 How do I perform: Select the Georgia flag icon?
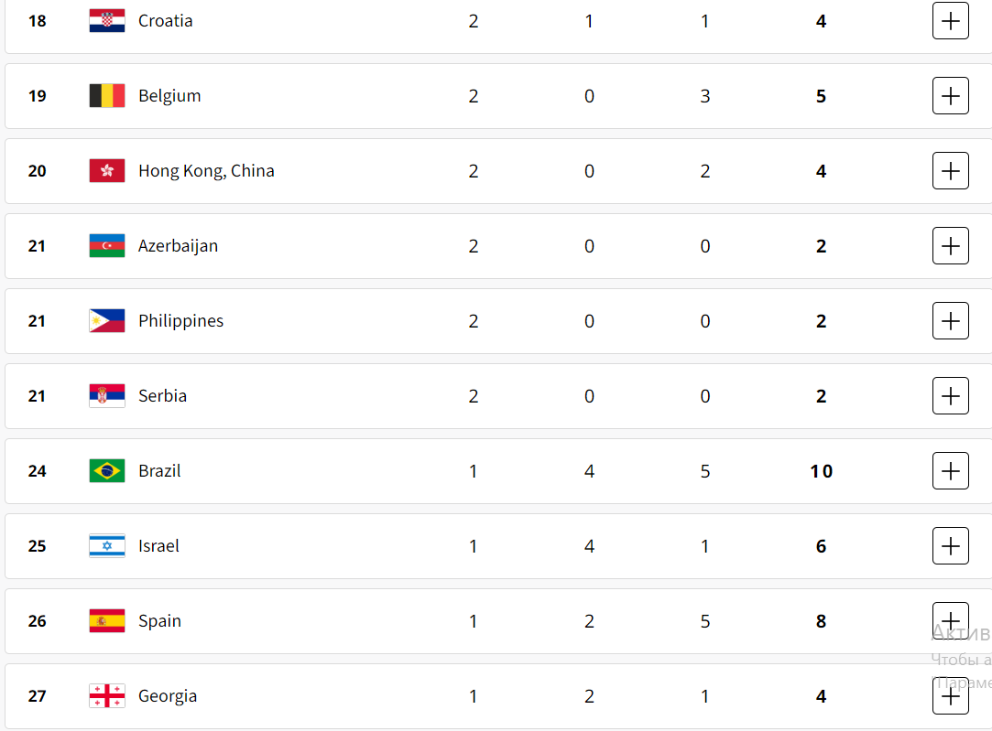click(107, 695)
